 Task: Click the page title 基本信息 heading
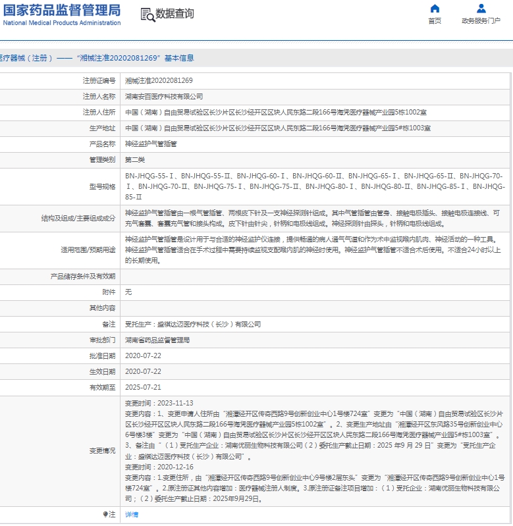click(x=179, y=58)
